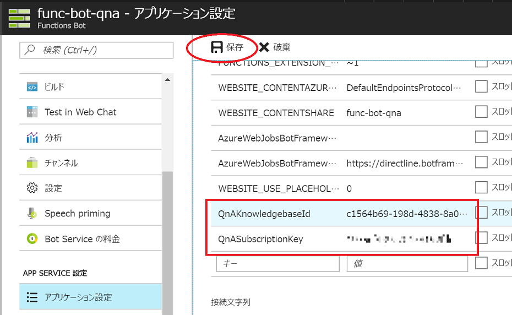Click the blurred QnASubscriptionKey value
Screen dimensions: 512x315
coord(399,239)
